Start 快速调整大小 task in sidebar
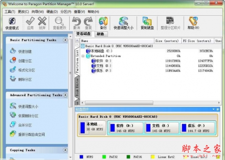This screenshot has height=160, width=225. pos(24,106)
